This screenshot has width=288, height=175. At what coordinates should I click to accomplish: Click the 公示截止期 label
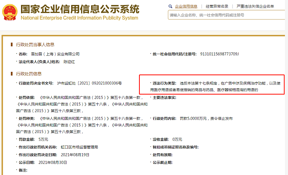[x=162, y=162]
